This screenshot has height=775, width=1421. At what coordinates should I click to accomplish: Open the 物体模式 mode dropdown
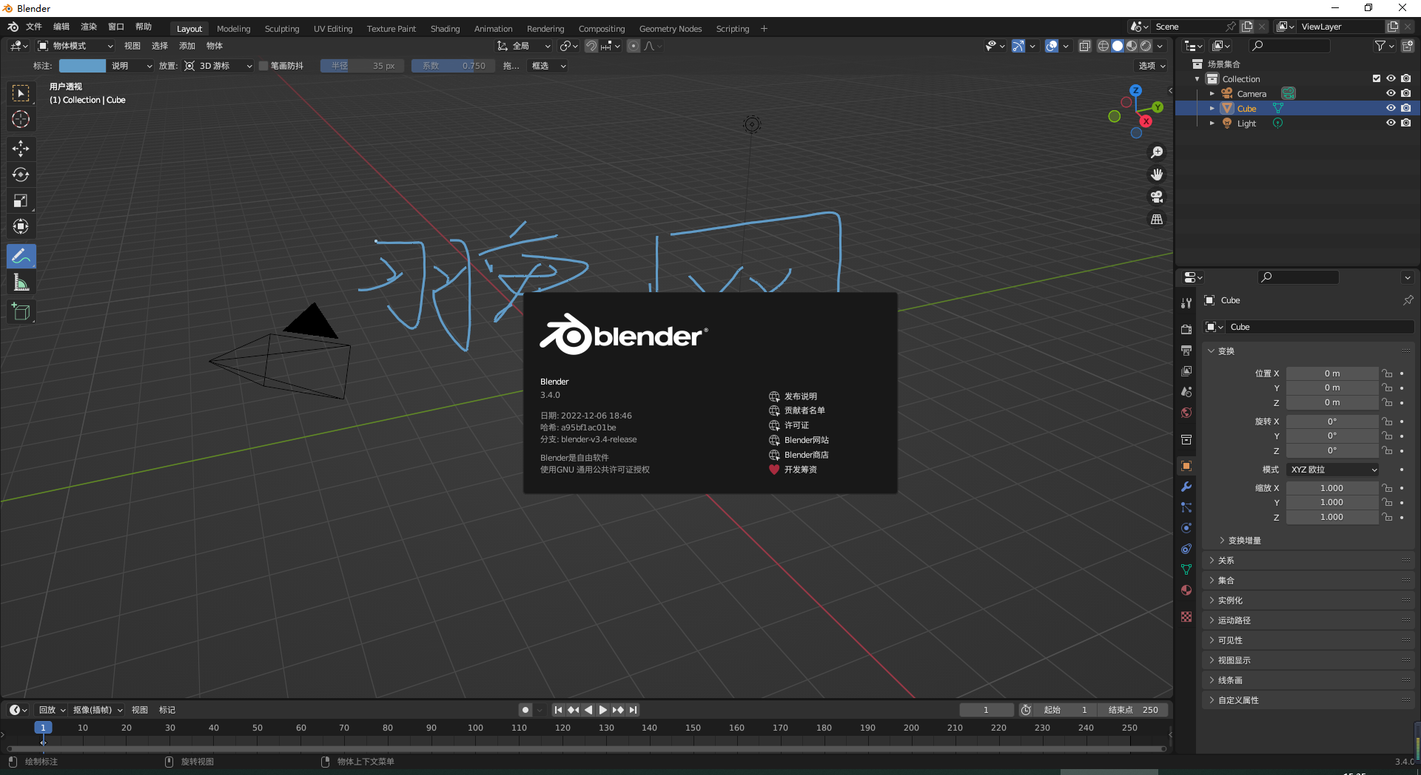click(74, 46)
